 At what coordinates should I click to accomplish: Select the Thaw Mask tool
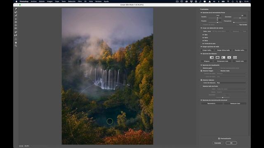click(x=16, y=35)
